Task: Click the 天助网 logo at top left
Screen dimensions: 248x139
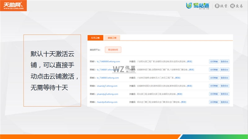Action: coord(13,6)
